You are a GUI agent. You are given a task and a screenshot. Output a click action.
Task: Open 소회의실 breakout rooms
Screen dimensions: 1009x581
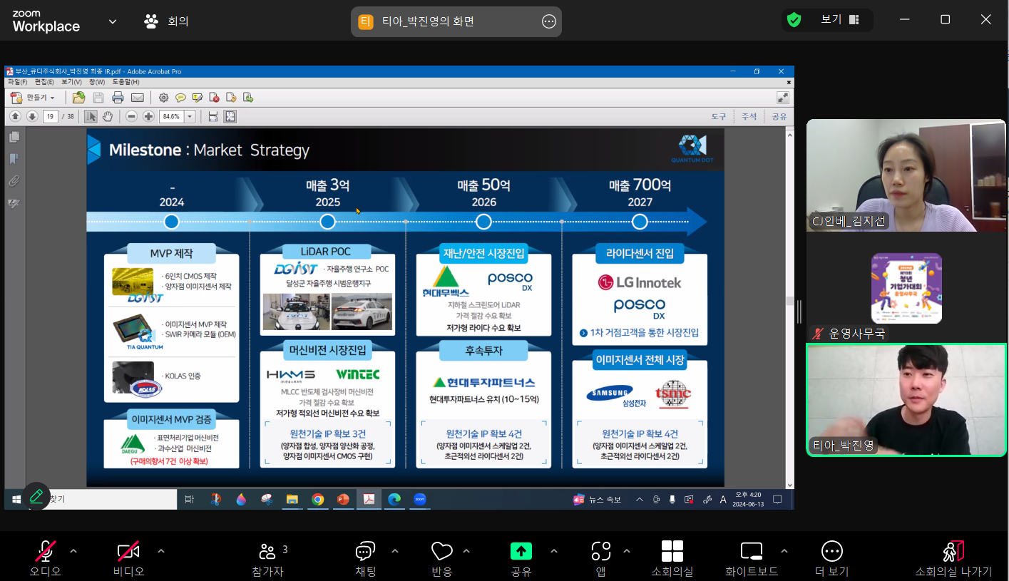pos(672,558)
